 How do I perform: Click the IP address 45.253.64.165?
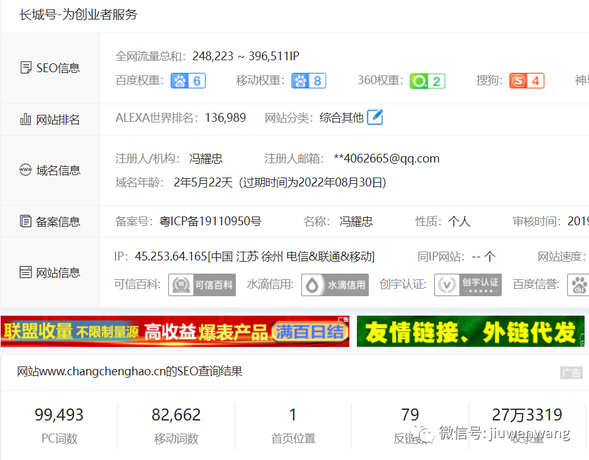coord(171,256)
